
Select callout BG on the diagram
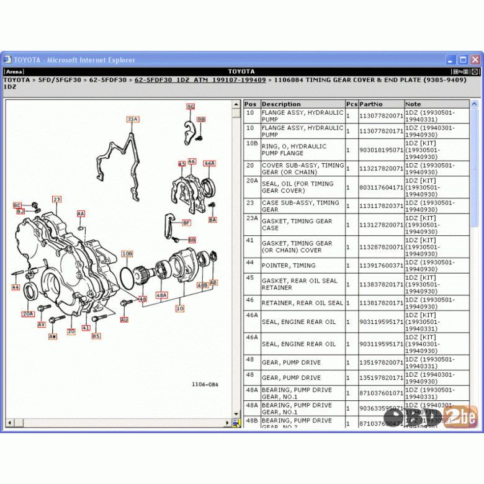click(190, 107)
